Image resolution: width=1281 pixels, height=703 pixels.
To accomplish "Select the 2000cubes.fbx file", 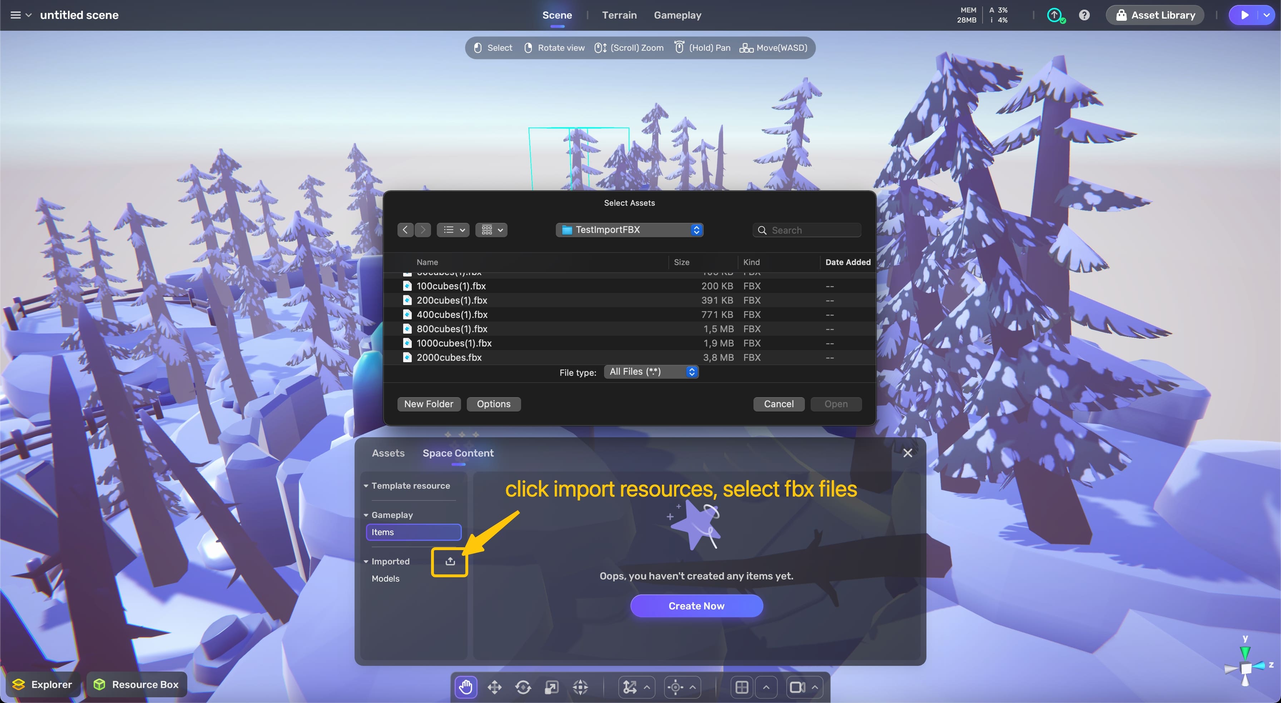I will pyautogui.click(x=449, y=357).
